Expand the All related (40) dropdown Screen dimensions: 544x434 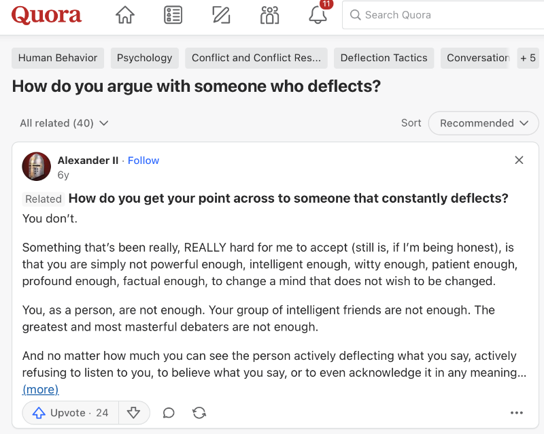point(64,123)
